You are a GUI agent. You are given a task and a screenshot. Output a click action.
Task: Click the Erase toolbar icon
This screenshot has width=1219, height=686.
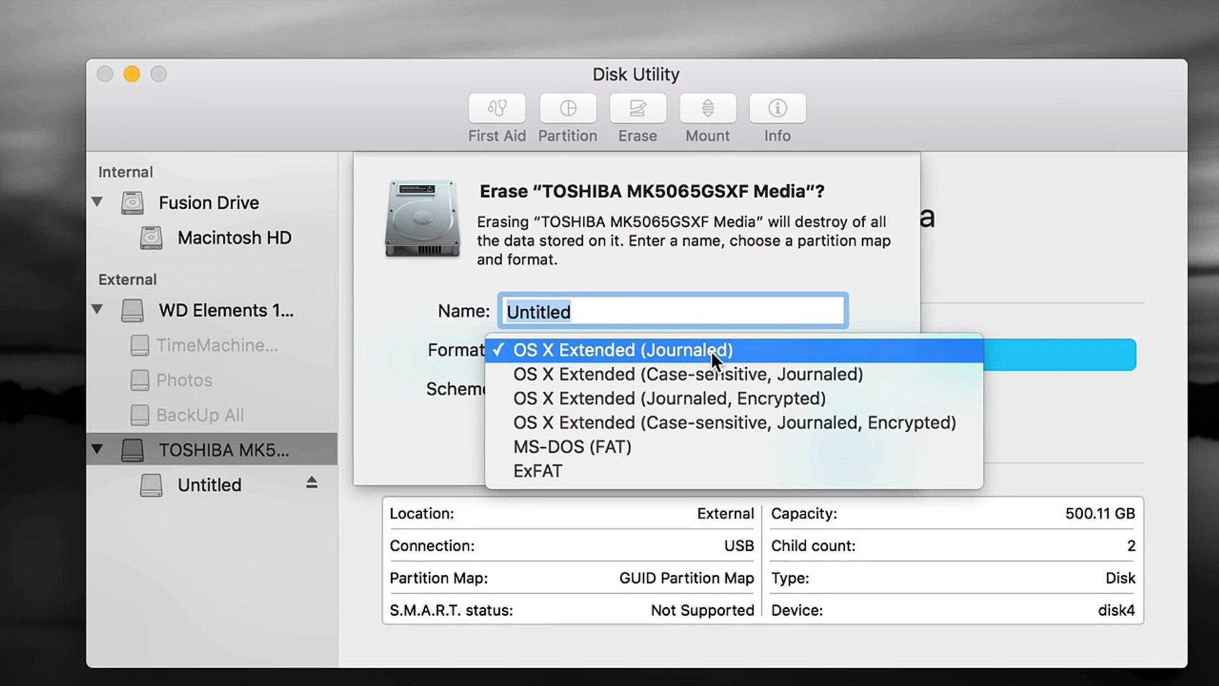[x=637, y=109]
